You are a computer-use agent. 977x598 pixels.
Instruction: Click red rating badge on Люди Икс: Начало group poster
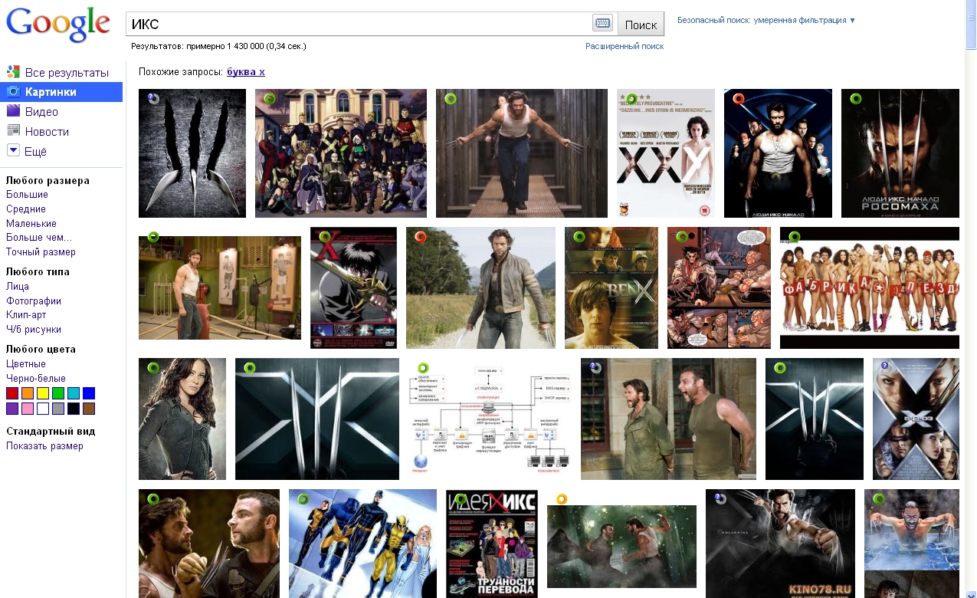739,99
